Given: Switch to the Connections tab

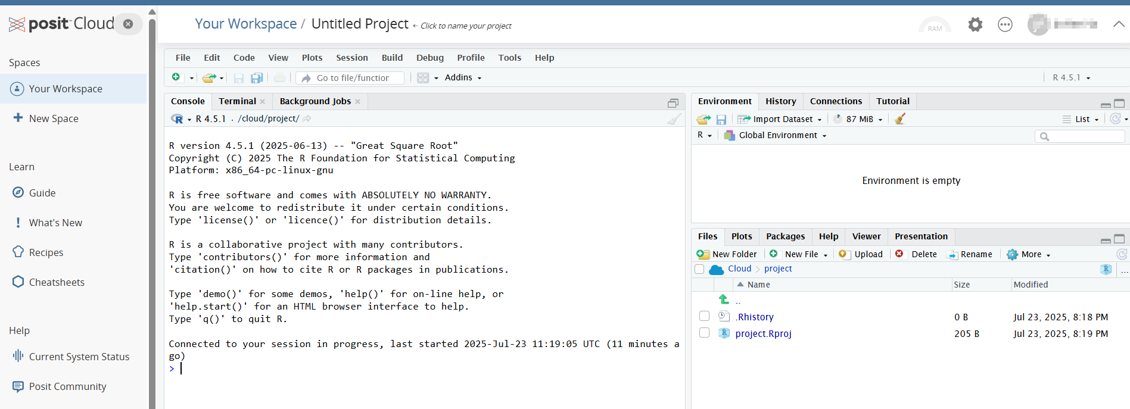Looking at the screenshot, I should click(836, 101).
